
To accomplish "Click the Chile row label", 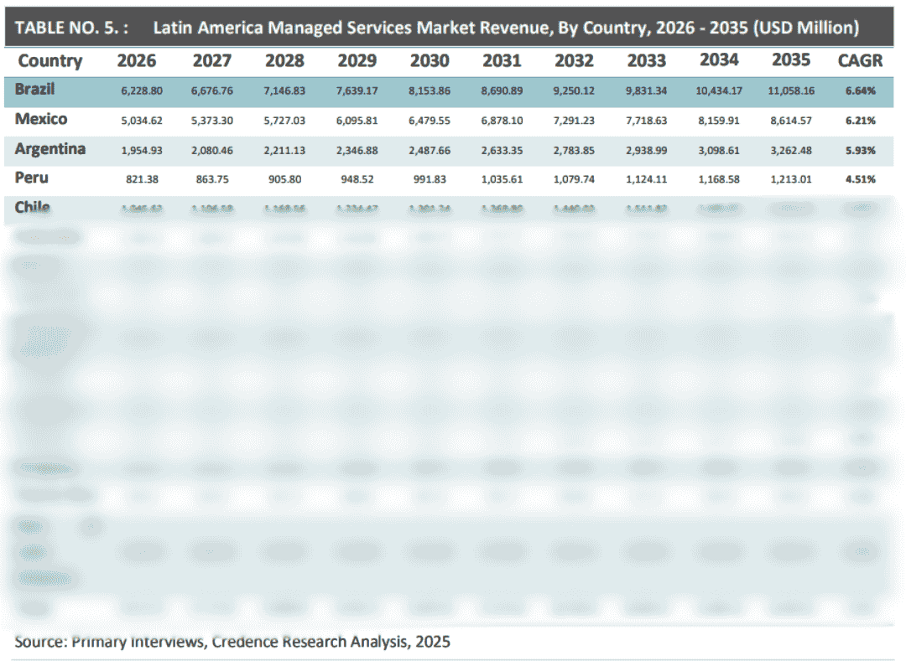I will click(x=33, y=207).
